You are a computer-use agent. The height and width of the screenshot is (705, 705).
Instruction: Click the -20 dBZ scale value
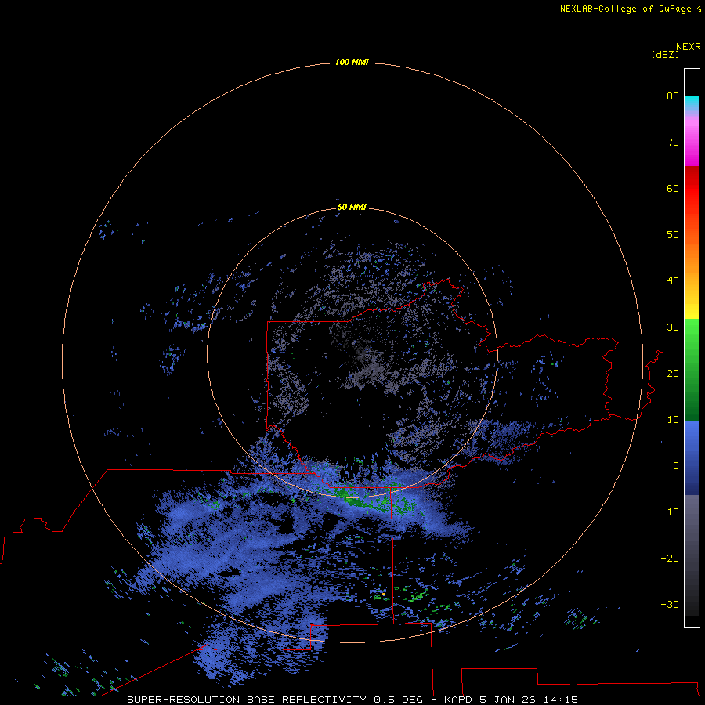pos(670,559)
